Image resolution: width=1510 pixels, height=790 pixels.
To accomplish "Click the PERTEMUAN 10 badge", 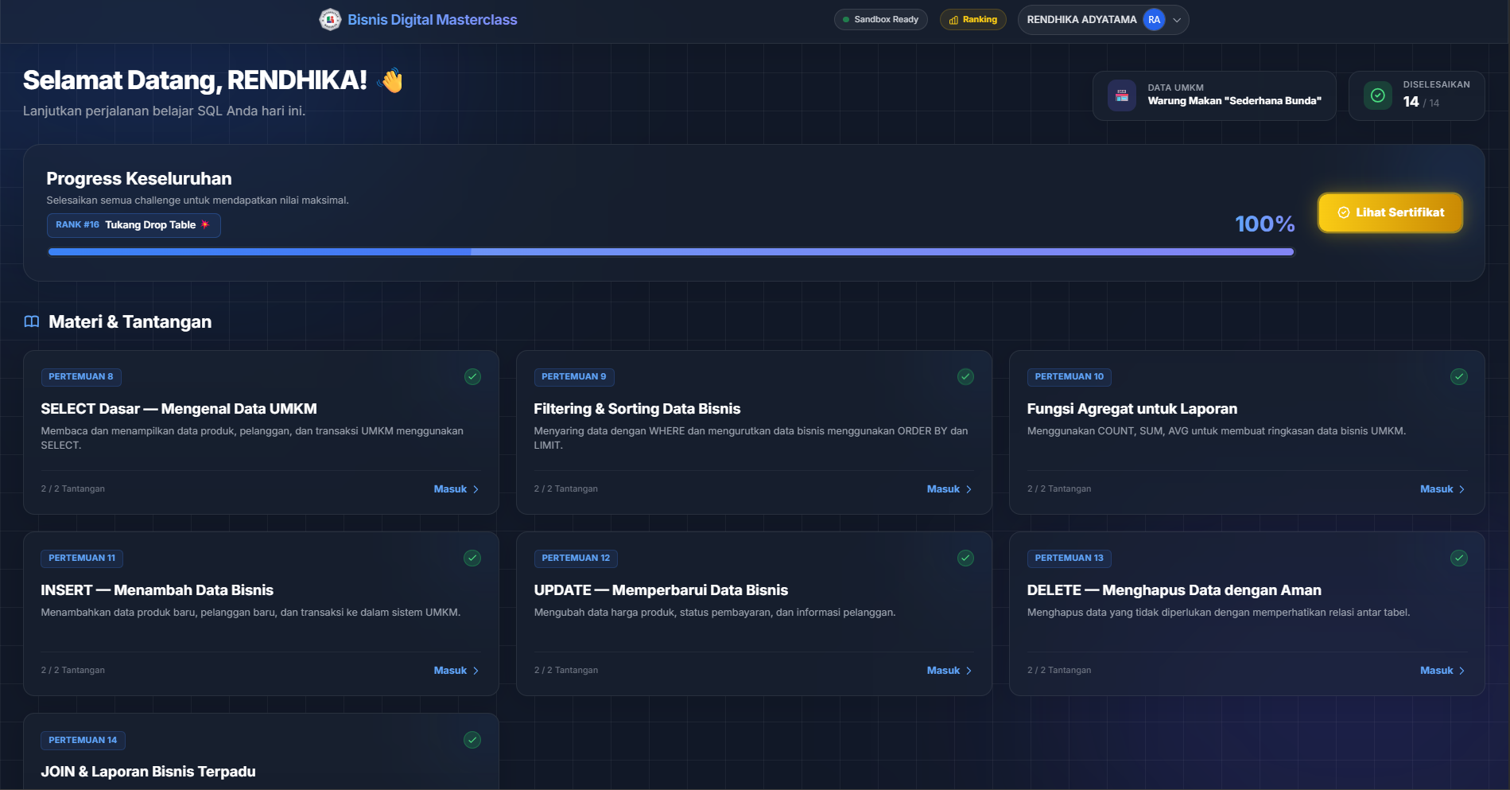I will coord(1069,377).
